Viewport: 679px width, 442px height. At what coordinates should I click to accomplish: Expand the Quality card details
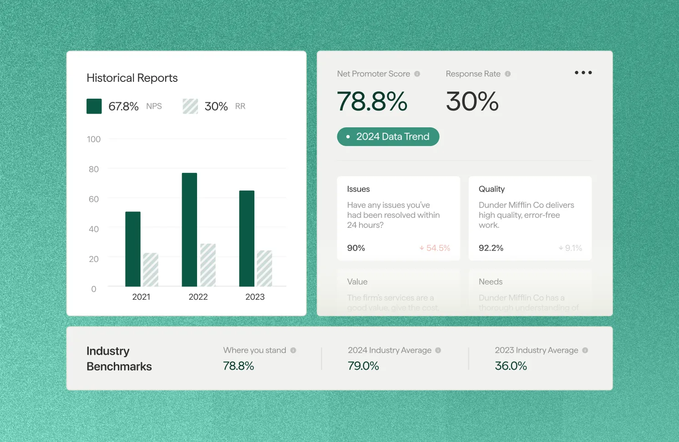(x=530, y=218)
